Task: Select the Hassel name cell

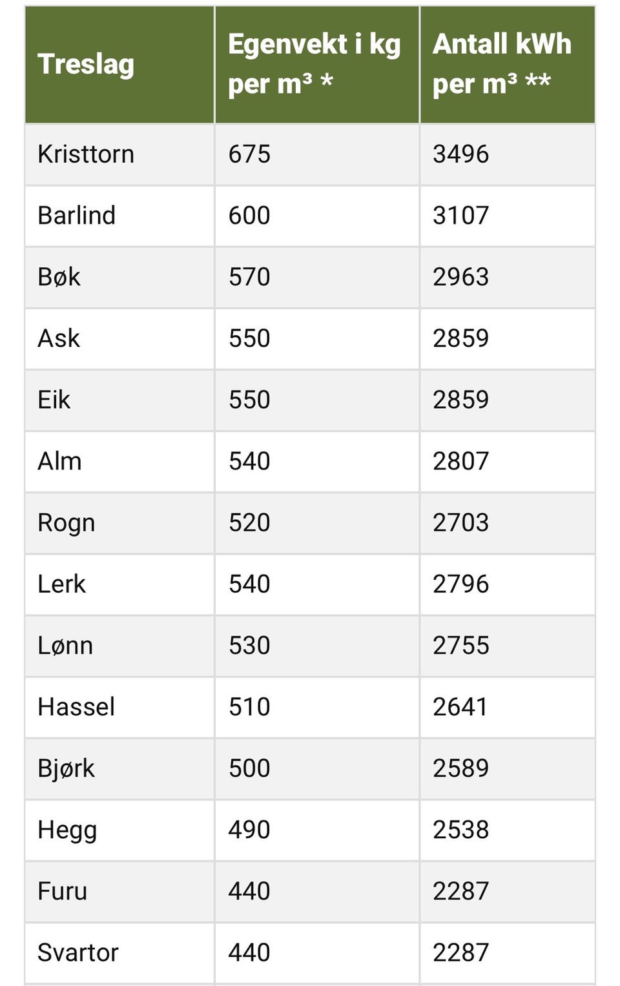Action: point(76,706)
